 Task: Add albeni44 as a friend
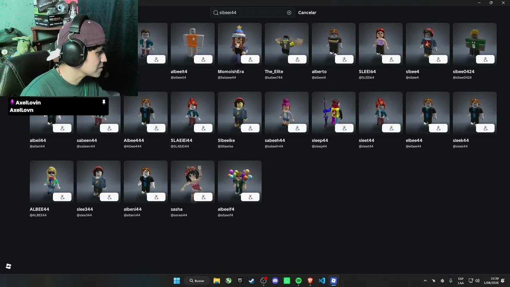click(157, 197)
